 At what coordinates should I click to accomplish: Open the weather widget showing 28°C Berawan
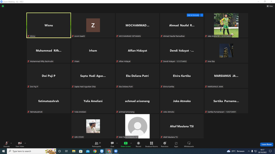[x=236, y=151]
